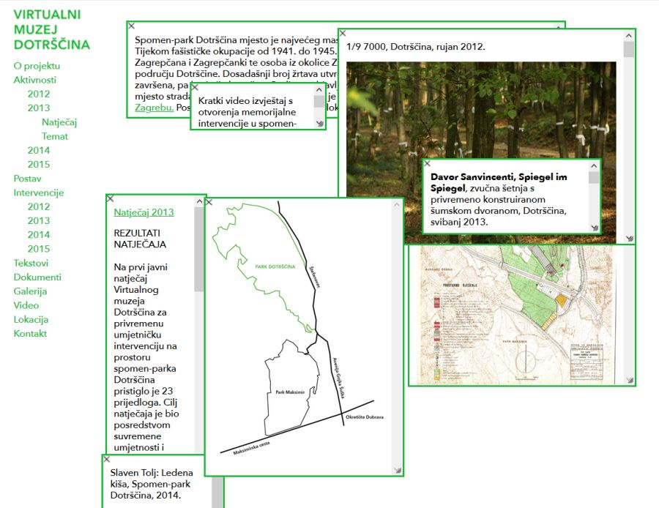Close the Kratki video izvještaj panel
This screenshot has width=659, height=508.
click(x=195, y=87)
